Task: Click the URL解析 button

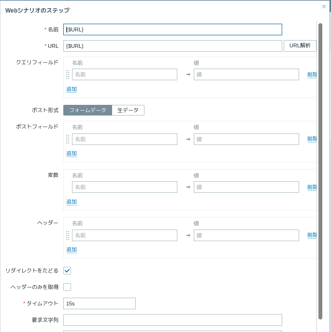Action: (x=300, y=46)
